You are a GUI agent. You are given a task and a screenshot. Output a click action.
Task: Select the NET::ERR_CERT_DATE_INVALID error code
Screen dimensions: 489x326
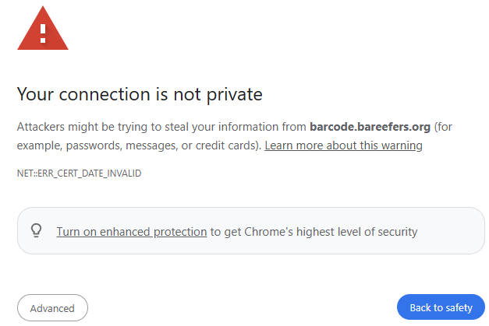click(x=79, y=174)
